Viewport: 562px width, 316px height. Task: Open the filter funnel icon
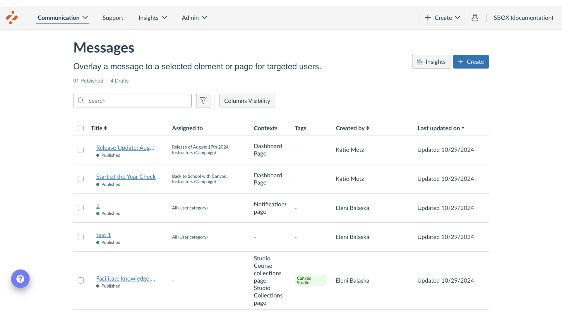click(x=203, y=101)
